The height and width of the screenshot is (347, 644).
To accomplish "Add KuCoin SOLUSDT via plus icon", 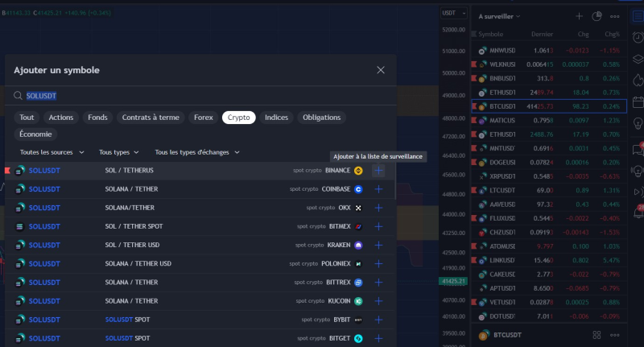I will click(378, 301).
